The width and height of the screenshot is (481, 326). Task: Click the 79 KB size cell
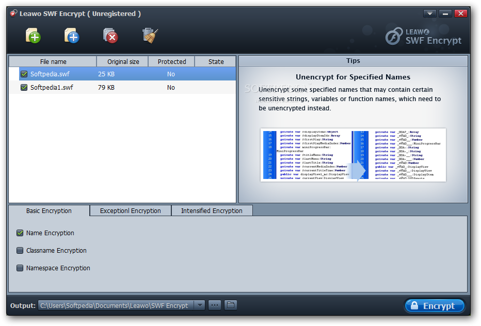[106, 87]
